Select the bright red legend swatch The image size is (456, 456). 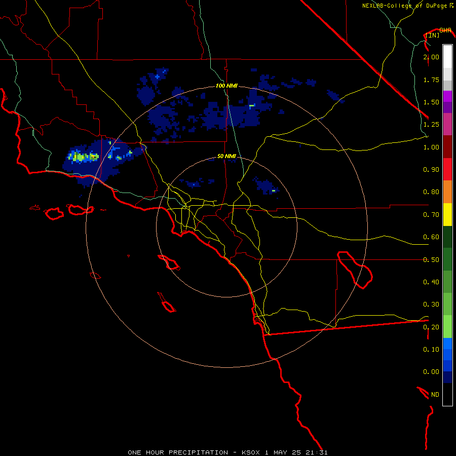447,169
